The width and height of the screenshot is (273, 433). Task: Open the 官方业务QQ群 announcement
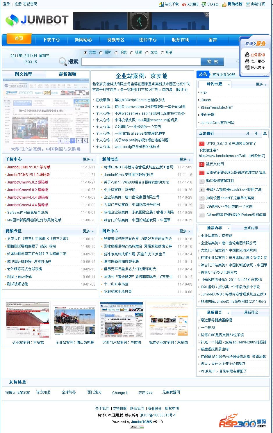(224, 75)
